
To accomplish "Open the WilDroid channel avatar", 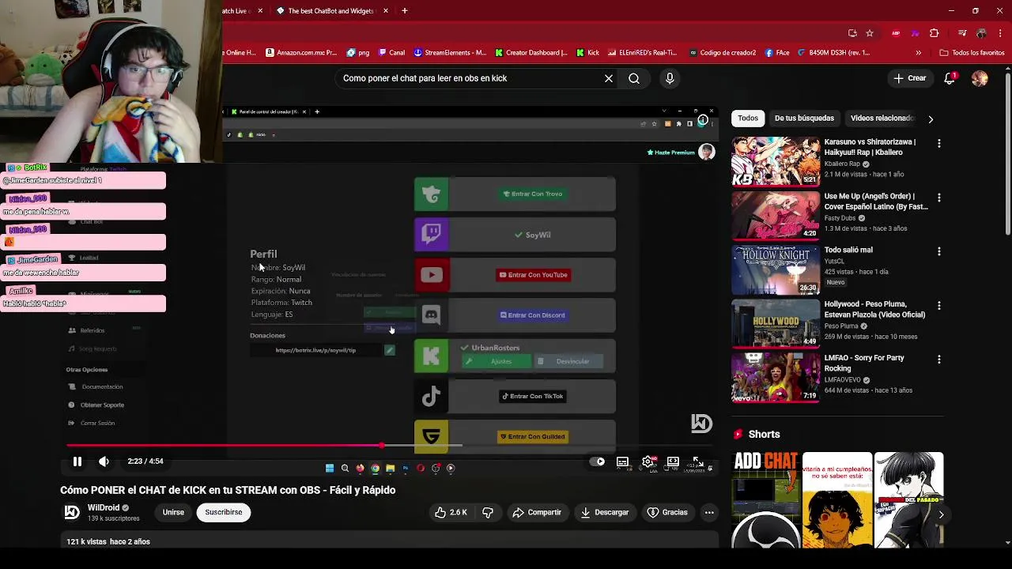I will (72, 512).
